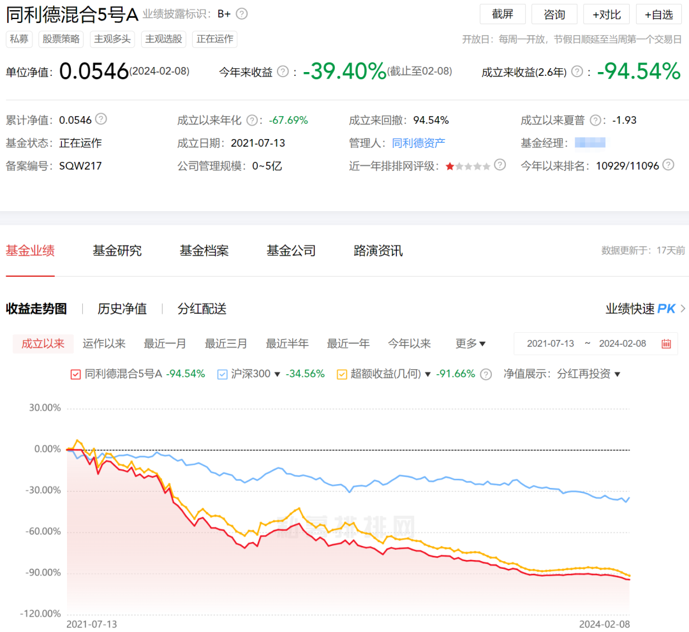This screenshot has height=632, width=689.
Task: Click 主观选股 tag
Action: [163, 39]
